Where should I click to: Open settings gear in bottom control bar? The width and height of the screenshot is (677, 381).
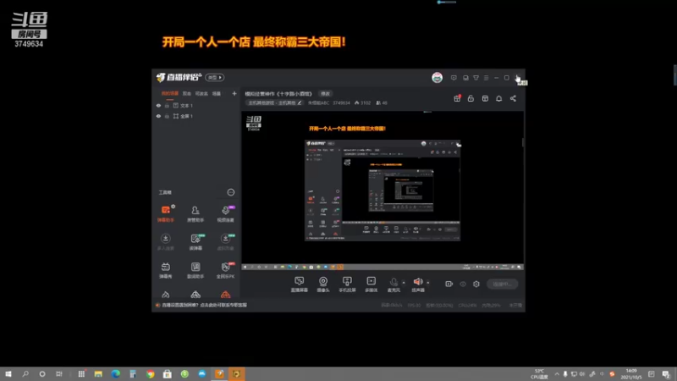pos(476,284)
